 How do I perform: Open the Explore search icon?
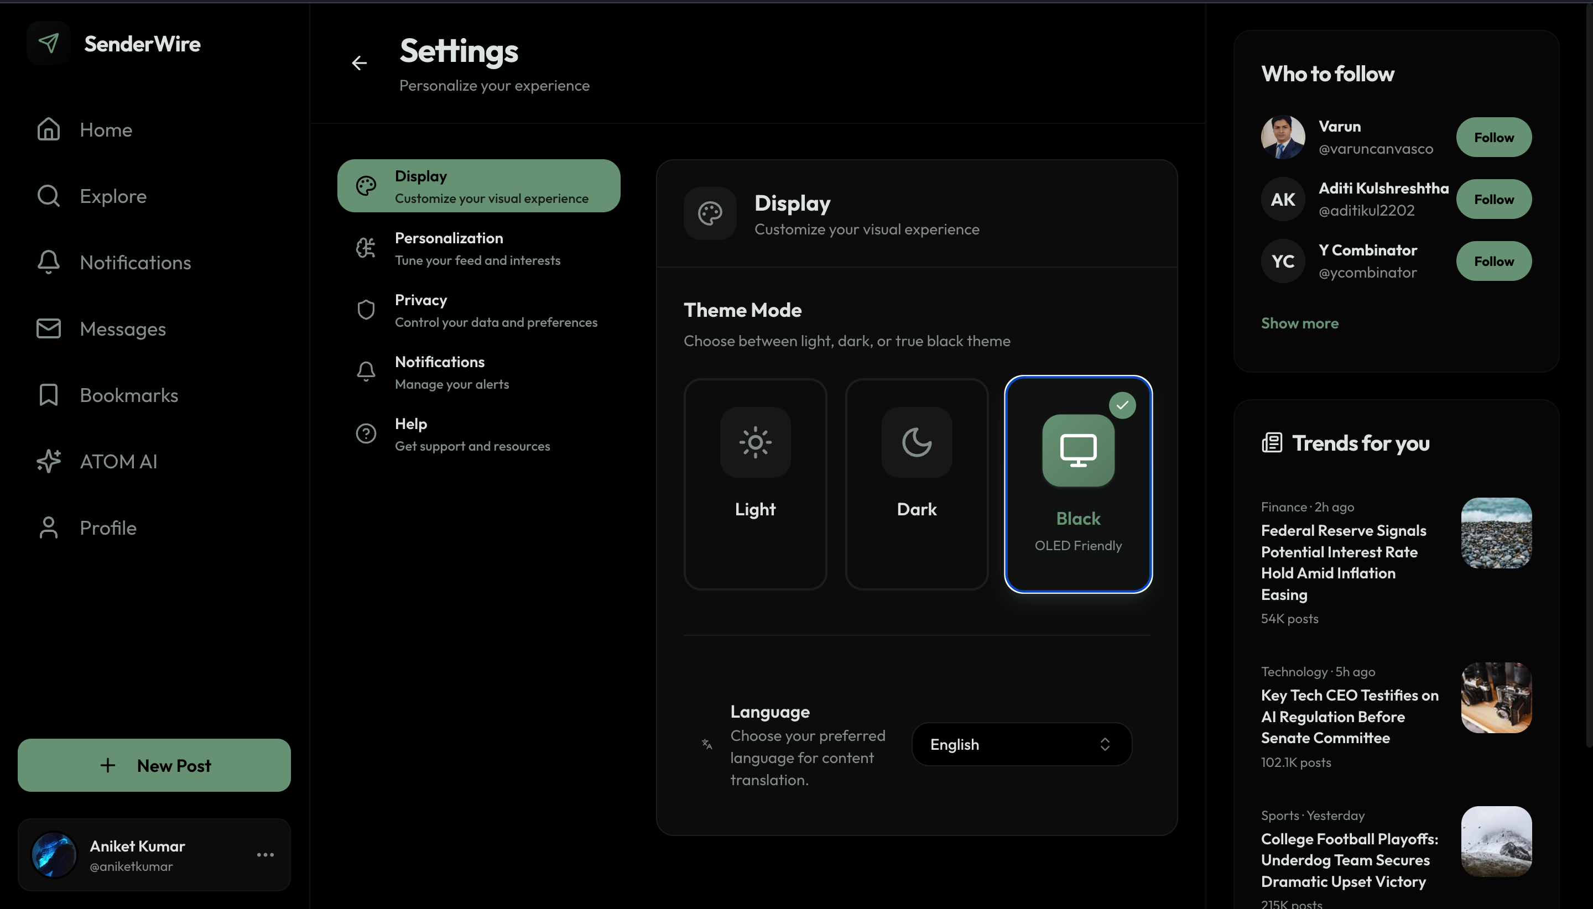[48, 196]
